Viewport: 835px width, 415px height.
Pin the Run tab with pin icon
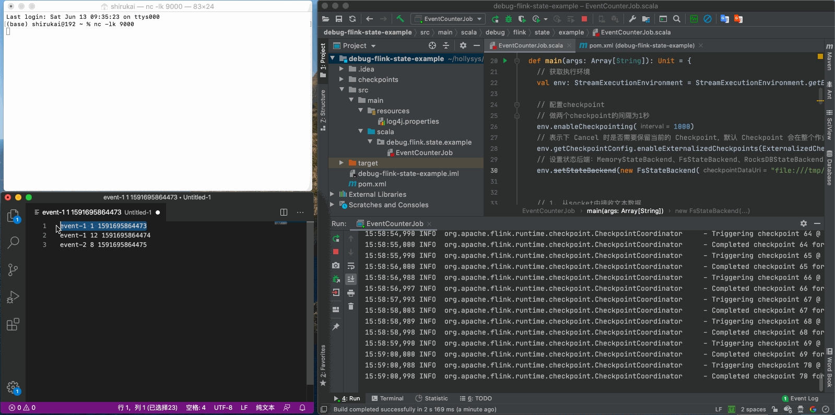[x=336, y=327]
